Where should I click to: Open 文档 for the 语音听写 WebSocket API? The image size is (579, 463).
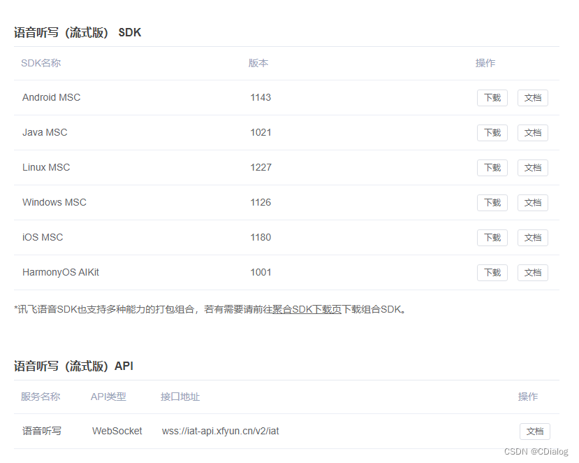pos(535,432)
